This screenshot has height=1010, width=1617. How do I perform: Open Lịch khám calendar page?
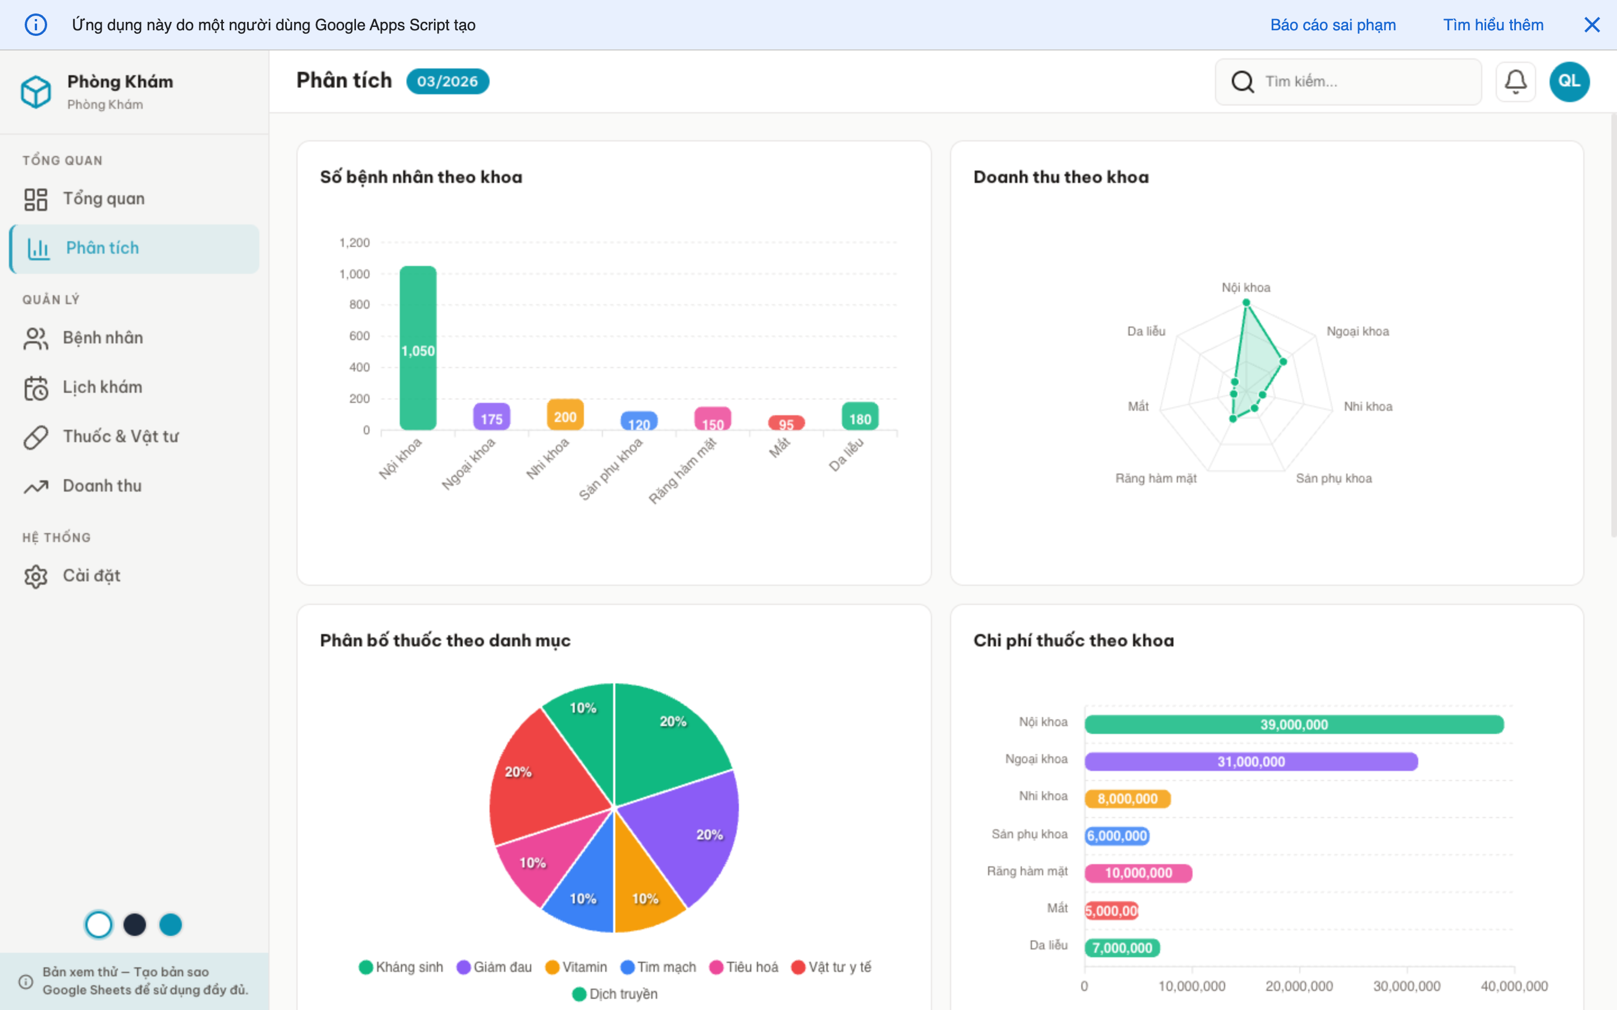[x=102, y=387]
